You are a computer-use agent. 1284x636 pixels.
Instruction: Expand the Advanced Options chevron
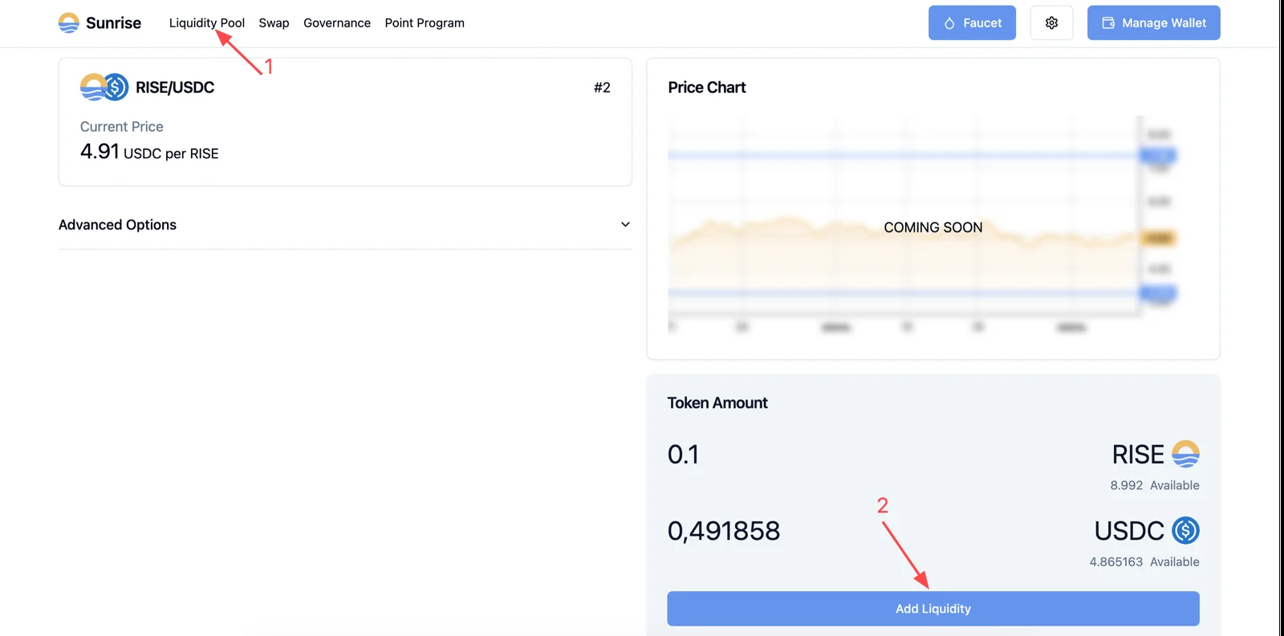pyautogui.click(x=625, y=225)
